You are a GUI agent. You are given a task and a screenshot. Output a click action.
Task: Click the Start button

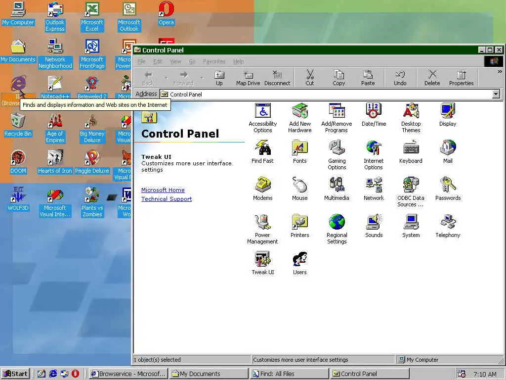coord(15,374)
